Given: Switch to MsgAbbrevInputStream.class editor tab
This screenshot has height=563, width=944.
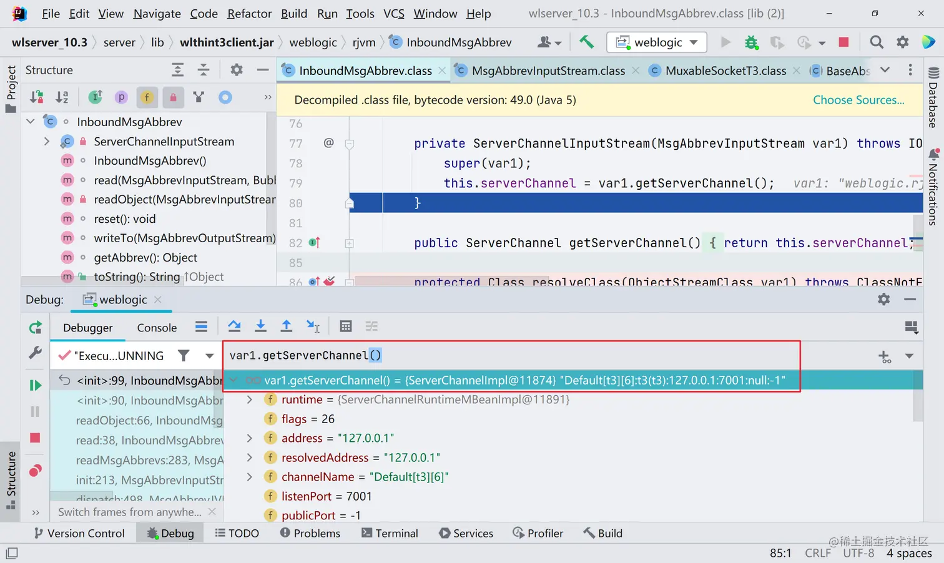Looking at the screenshot, I should click(548, 71).
